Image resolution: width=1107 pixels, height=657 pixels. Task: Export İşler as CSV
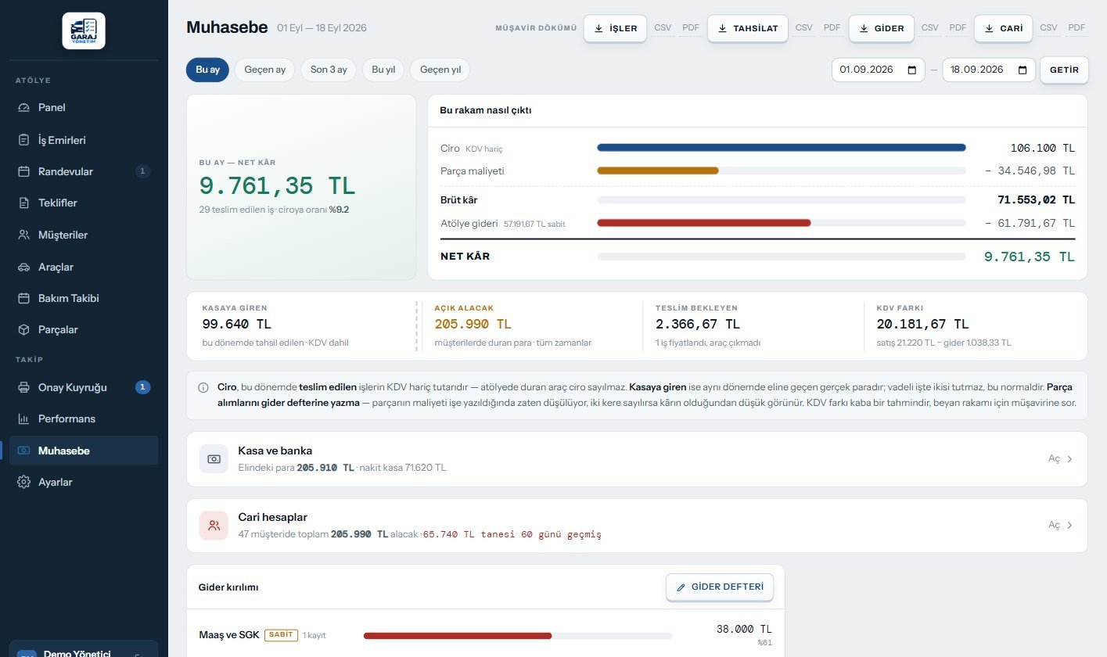click(x=663, y=28)
